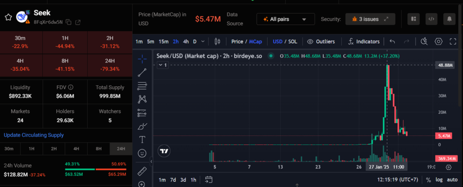This screenshot has height=187, width=463.
Task: Redo the chart action
Action: [x=406, y=42]
